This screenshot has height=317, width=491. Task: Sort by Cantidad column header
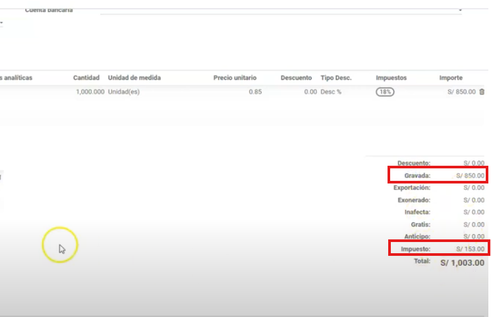(86, 78)
